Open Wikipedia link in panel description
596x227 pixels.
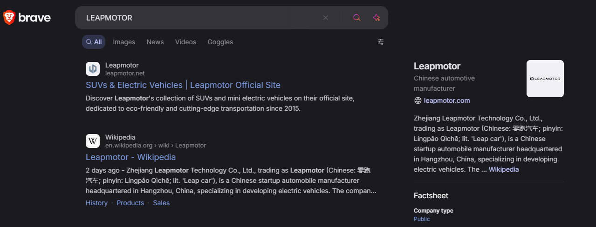tap(504, 169)
